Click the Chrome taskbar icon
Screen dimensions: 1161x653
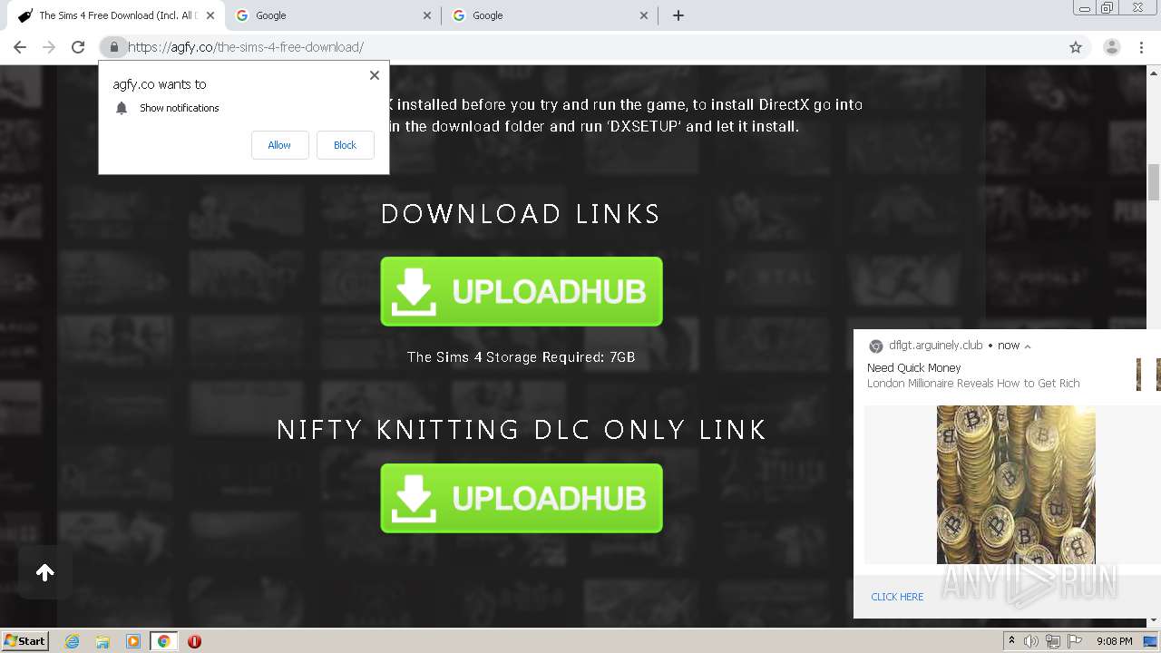click(163, 641)
